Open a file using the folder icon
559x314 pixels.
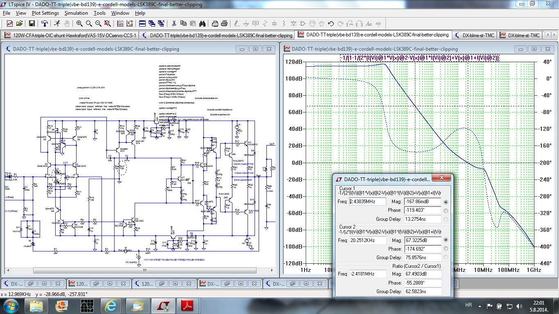click(19, 23)
